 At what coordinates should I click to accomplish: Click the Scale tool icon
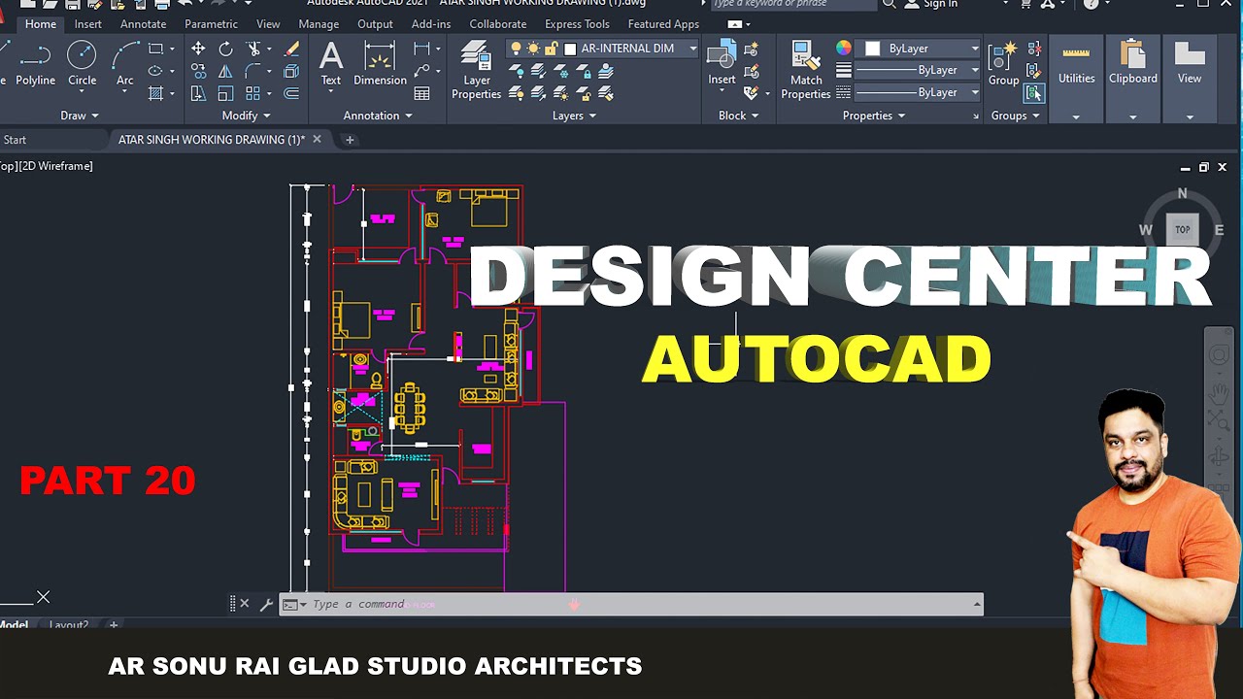(225, 94)
